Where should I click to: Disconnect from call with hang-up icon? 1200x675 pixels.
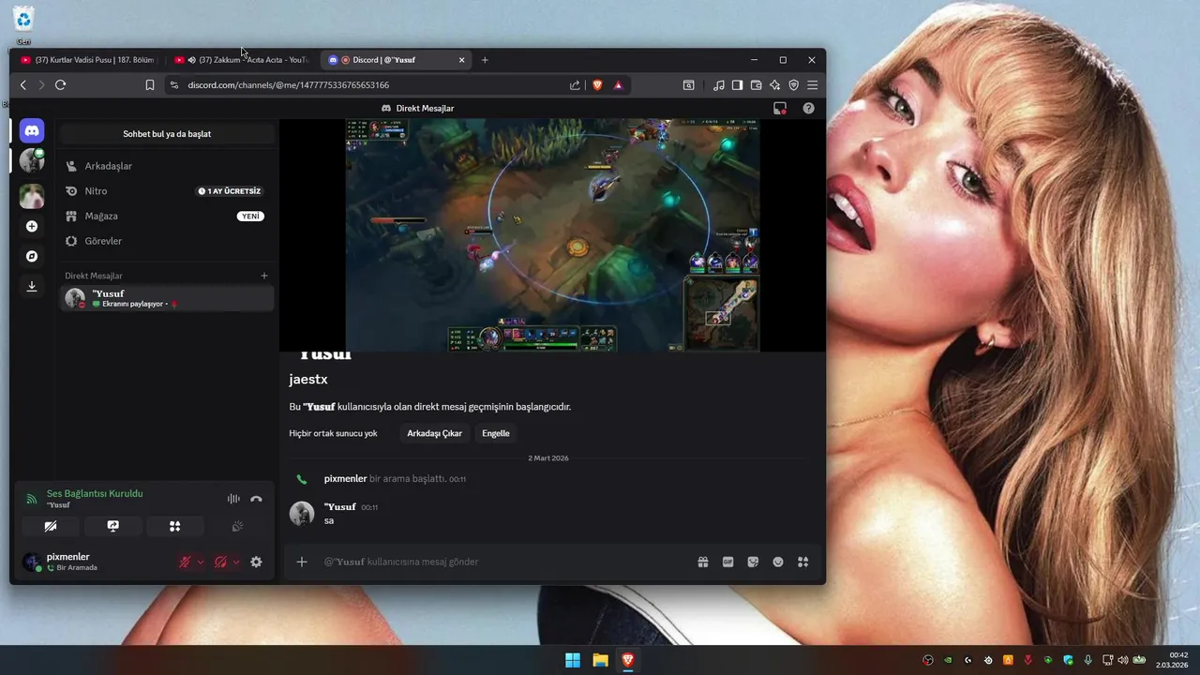click(x=256, y=499)
